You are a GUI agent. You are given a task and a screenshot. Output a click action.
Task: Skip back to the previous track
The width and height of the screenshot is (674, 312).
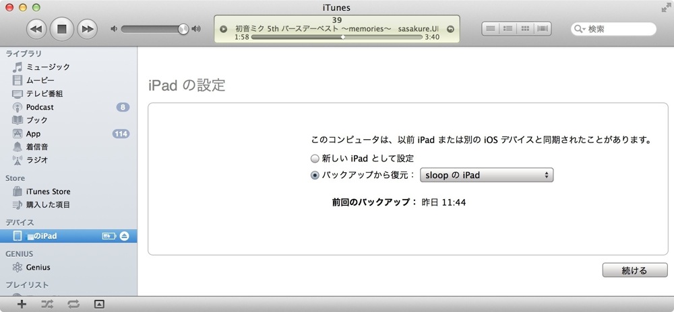tap(36, 29)
